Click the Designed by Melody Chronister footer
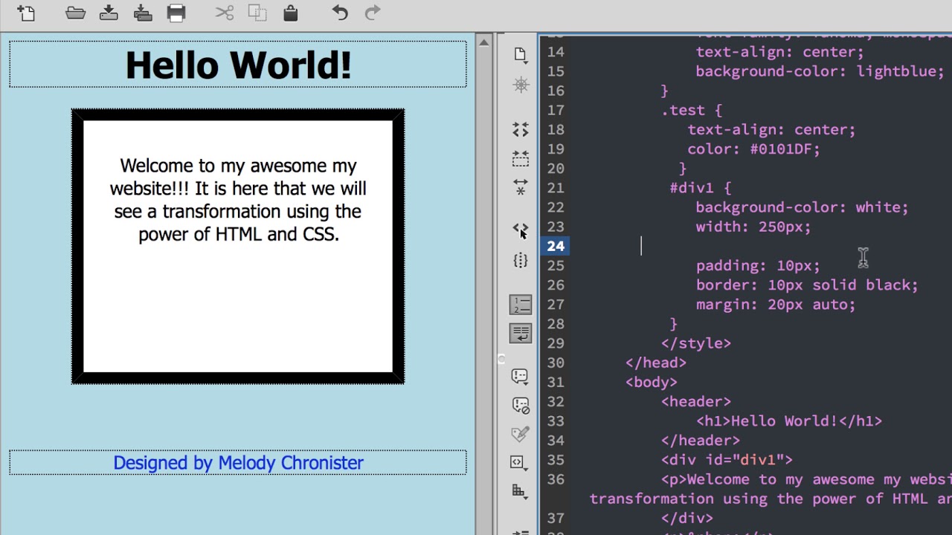Screen dimensions: 952x535 coord(238,463)
